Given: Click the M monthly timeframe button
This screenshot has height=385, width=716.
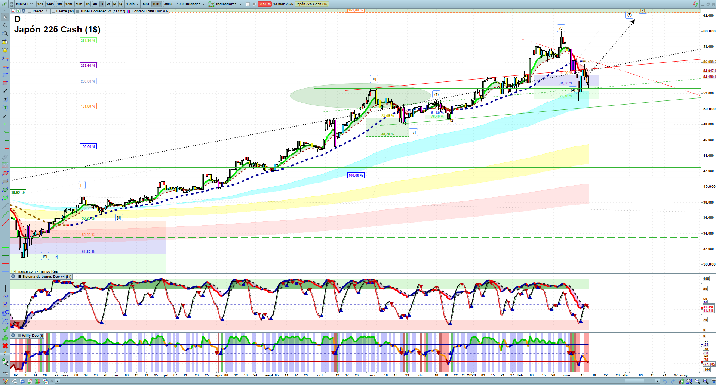Looking at the screenshot, I should point(114,4).
